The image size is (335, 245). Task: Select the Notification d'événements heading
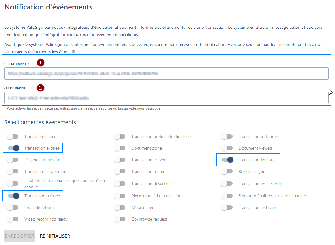tap(49, 7)
